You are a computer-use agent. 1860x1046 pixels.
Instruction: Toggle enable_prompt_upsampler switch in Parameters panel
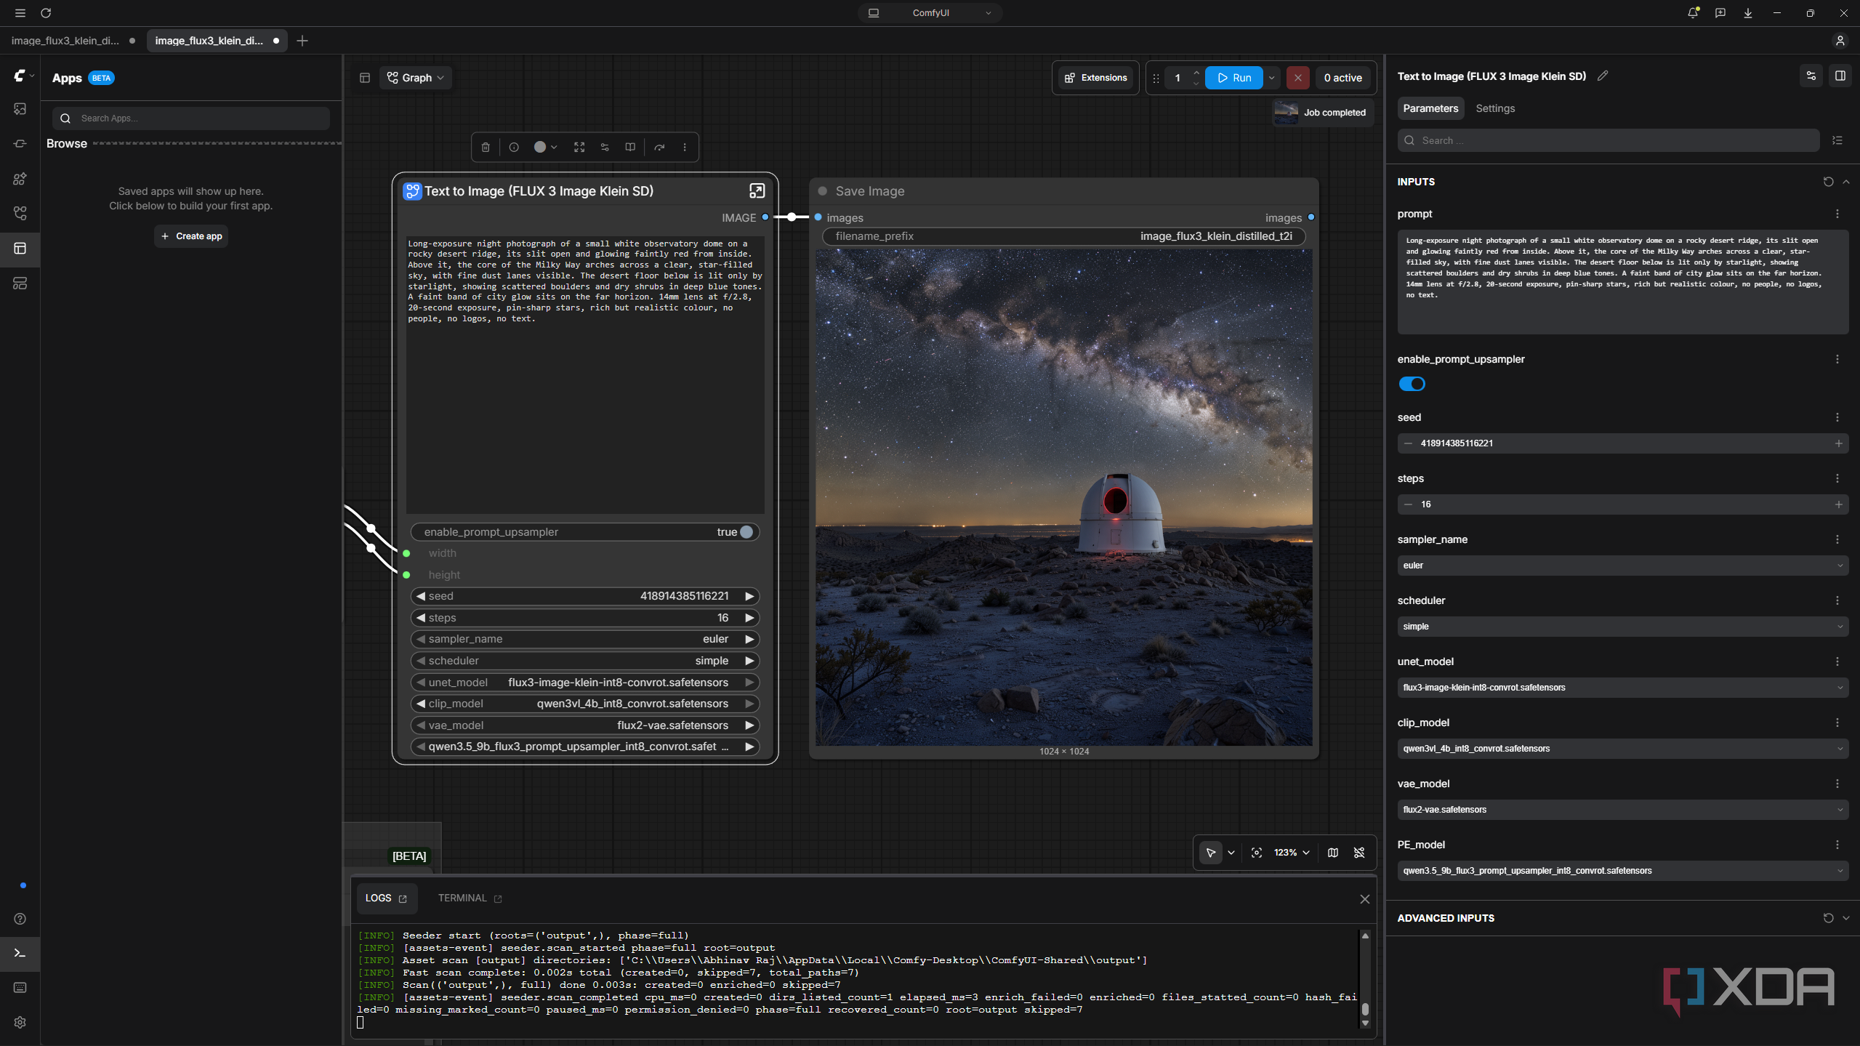pyautogui.click(x=1412, y=384)
